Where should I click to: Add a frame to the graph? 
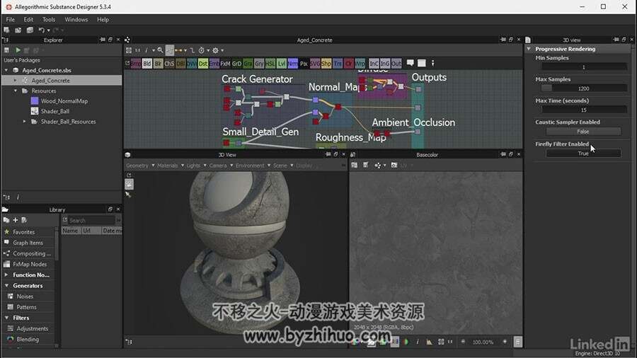(422, 63)
